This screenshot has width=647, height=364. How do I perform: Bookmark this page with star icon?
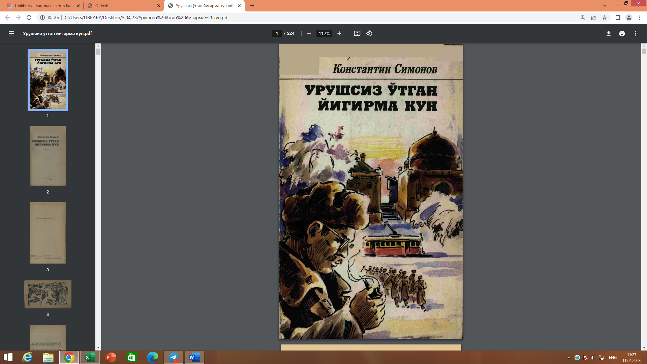(x=605, y=18)
